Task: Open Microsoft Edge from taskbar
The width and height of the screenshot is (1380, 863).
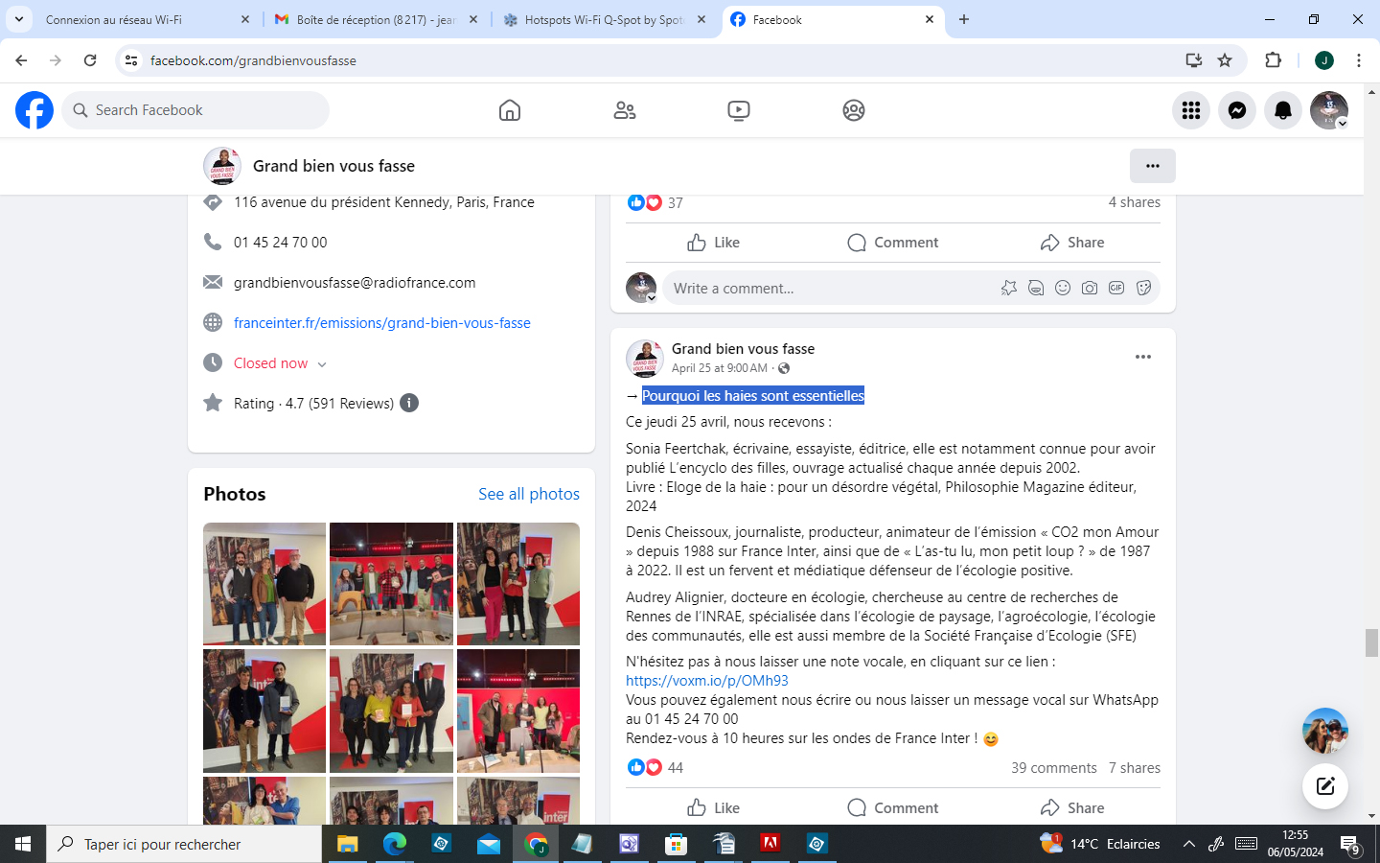Action: point(395,844)
